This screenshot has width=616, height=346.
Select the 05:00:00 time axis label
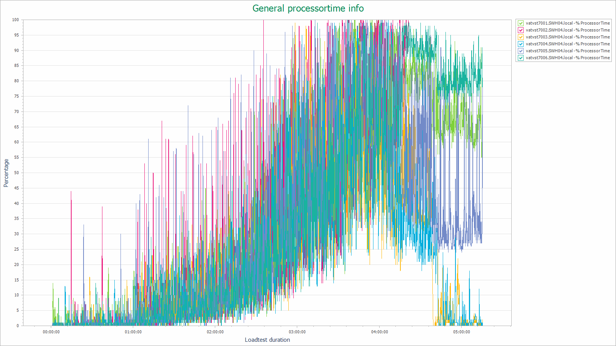(462, 332)
